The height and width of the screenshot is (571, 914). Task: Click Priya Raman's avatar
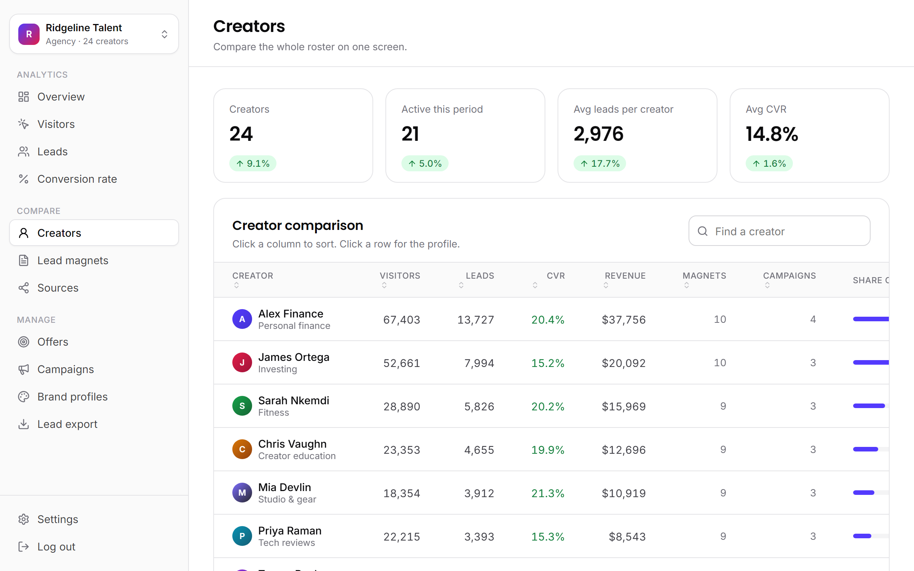coord(242,536)
